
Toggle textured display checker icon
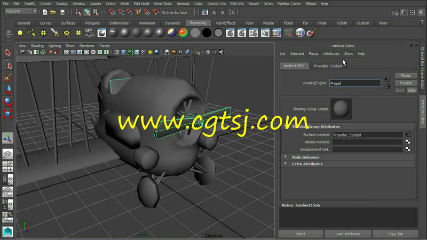pyautogui.click(x=144, y=52)
